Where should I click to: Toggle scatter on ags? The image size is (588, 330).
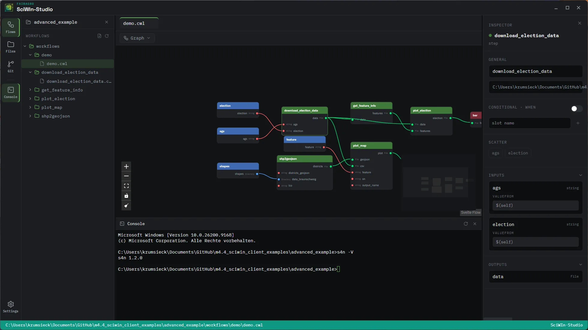496,153
